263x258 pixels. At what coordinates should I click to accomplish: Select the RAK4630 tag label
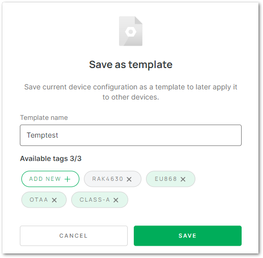pos(107,179)
